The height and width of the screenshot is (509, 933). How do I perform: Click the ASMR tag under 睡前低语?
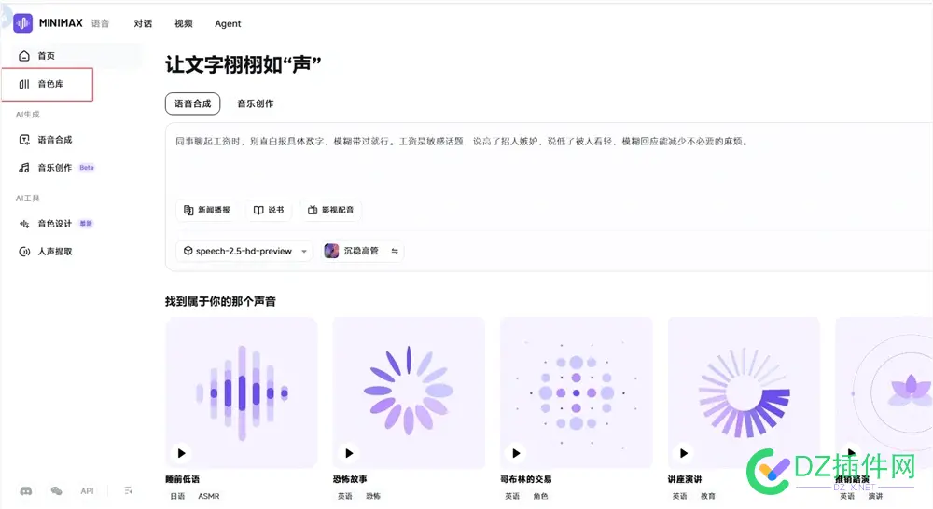coord(209,496)
